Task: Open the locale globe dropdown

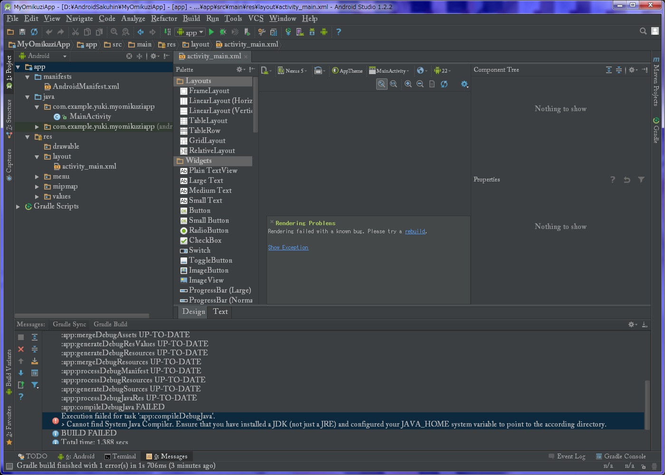Action: pos(422,71)
